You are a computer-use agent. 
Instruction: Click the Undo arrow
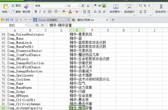[21, 20]
